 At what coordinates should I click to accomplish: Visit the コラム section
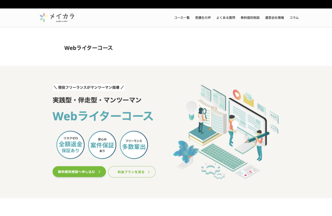tap(294, 18)
